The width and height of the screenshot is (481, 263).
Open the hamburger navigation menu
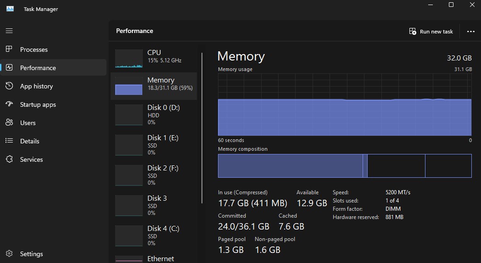coord(9,31)
